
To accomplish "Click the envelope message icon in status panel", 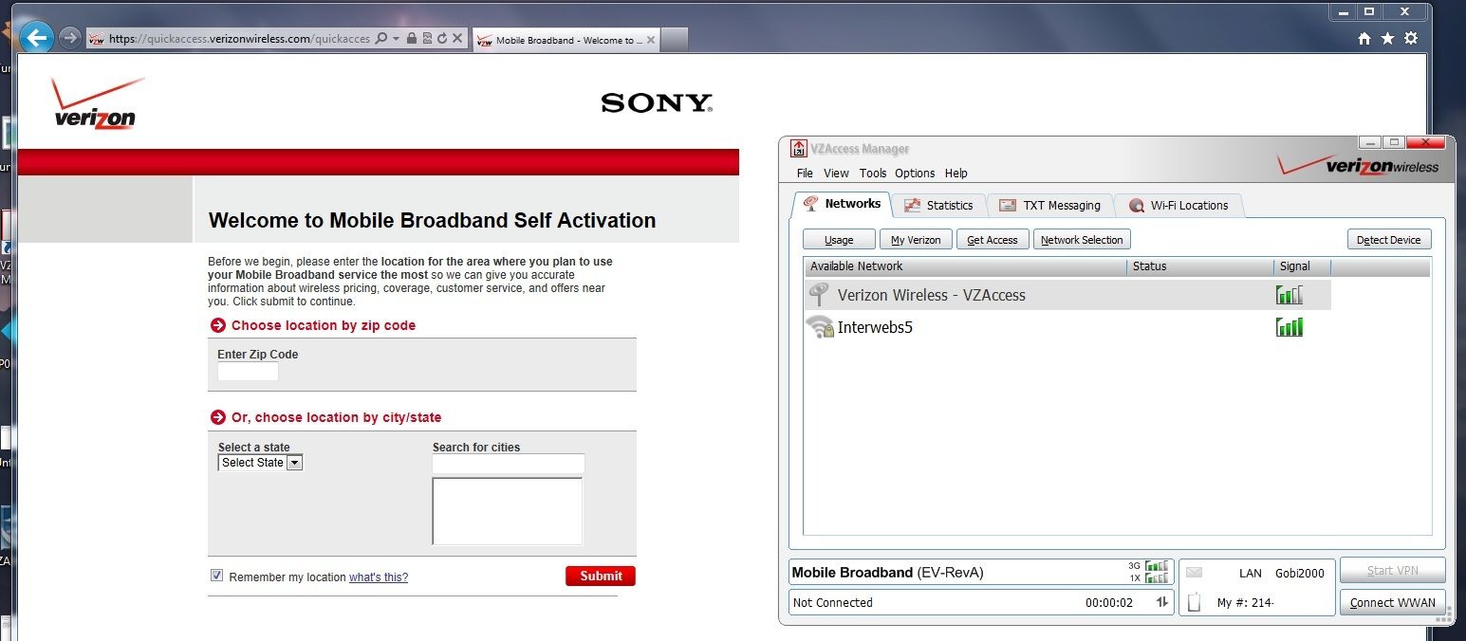I will (1194, 573).
